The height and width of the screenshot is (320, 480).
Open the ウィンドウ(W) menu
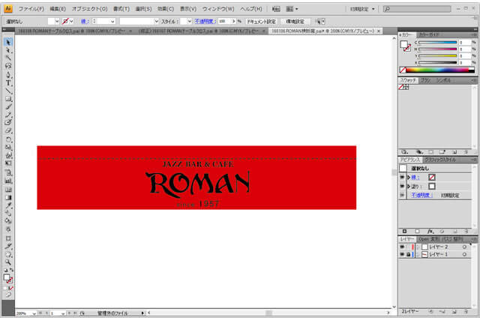pos(218,9)
